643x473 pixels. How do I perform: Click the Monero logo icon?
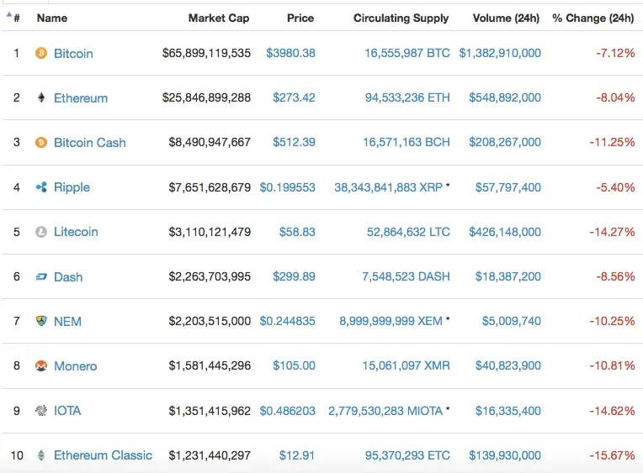pyautogui.click(x=41, y=365)
